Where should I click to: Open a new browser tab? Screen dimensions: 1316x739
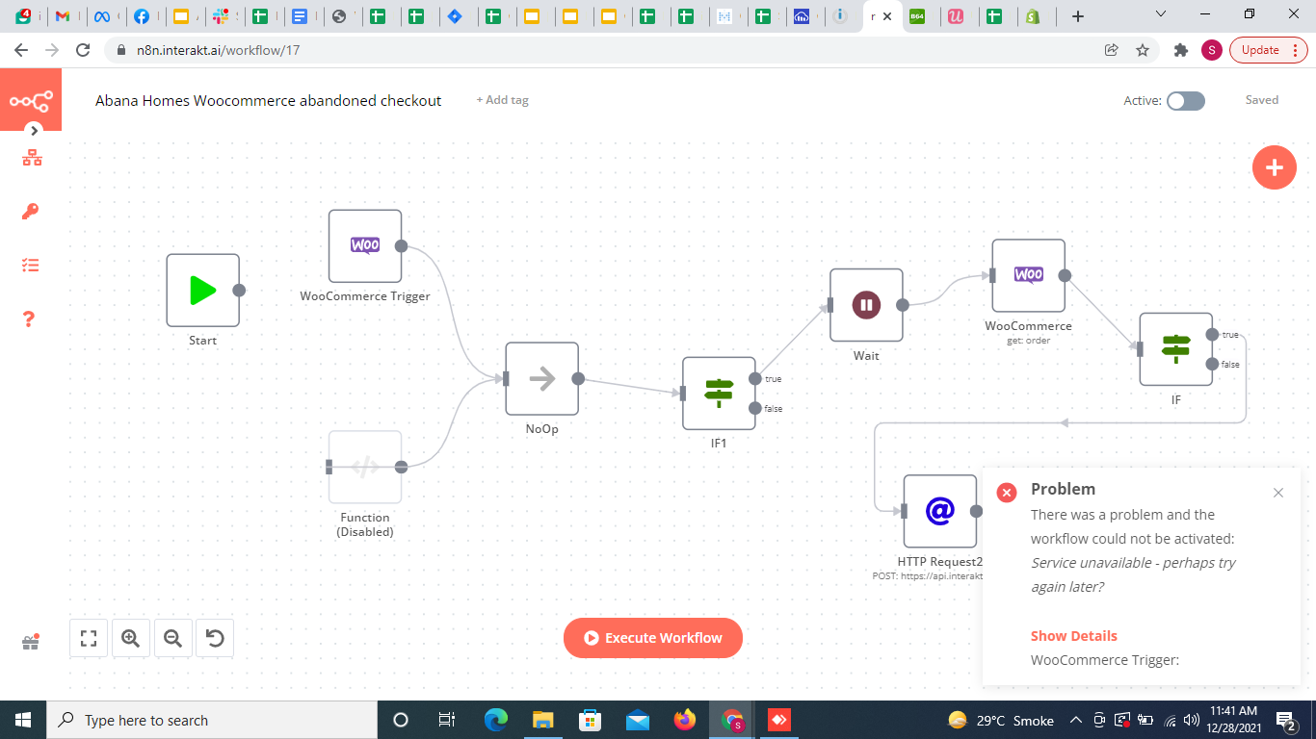[x=1078, y=16]
